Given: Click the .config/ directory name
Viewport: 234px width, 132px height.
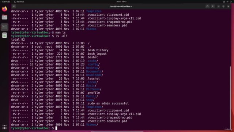Looking at the screenshot, I should 93,65.
